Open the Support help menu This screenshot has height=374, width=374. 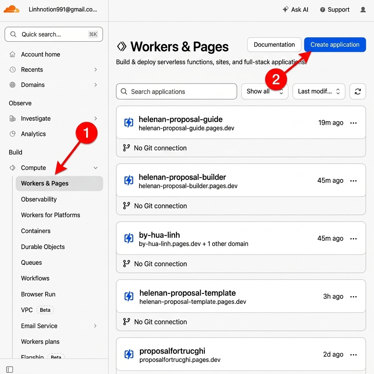[x=335, y=9]
